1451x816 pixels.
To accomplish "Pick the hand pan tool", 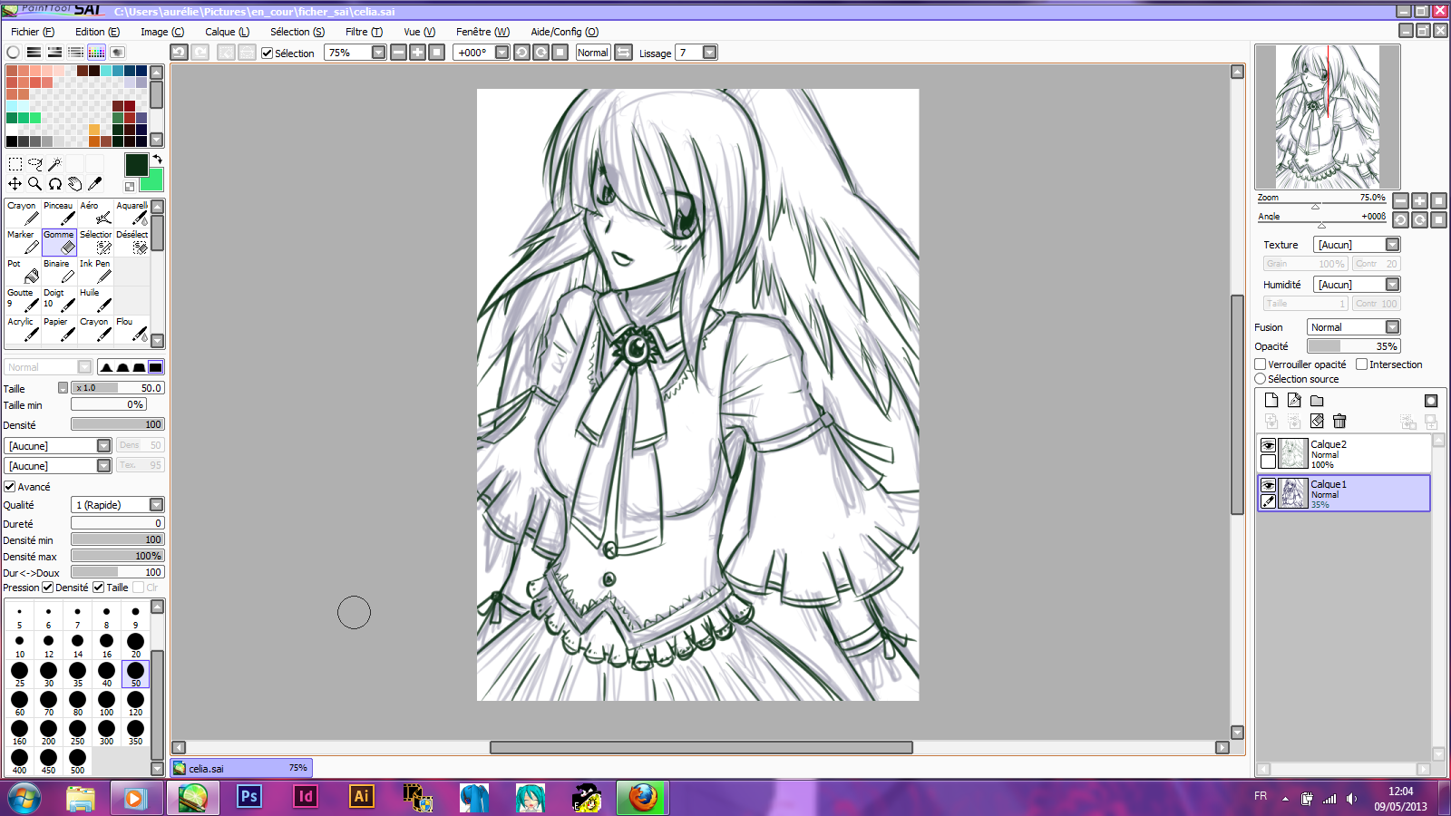I will click(x=75, y=184).
